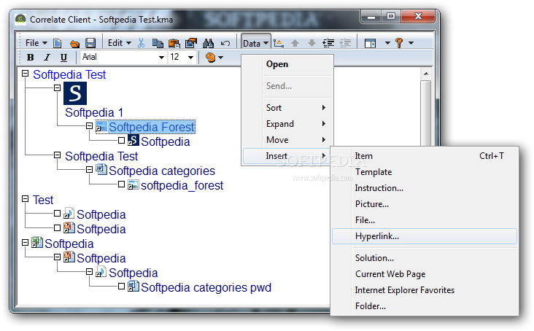Screen dimensions: 534x331
Task: Click the Excel icon beside the root Softpedia node
Action: [37, 242]
